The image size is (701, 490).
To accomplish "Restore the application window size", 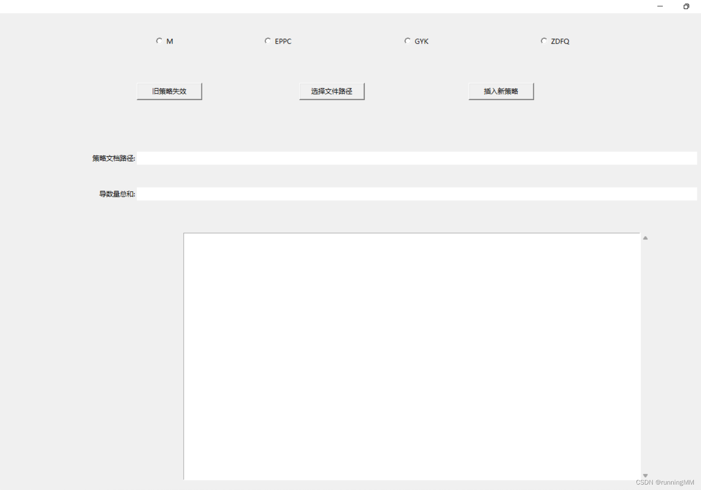I will (686, 6).
